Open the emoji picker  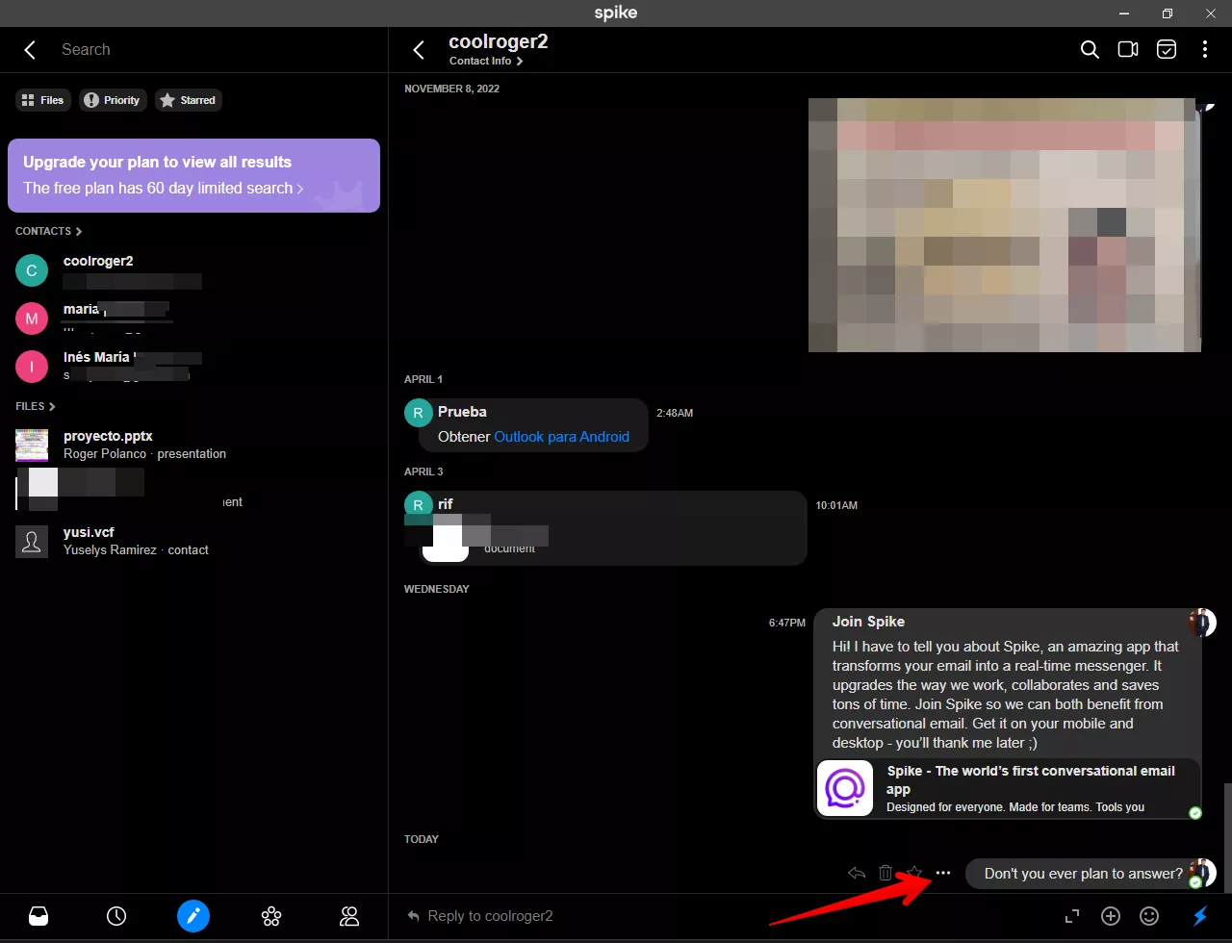coord(1149,916)
